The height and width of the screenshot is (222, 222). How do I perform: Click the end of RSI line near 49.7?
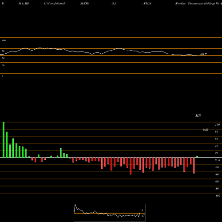coord(196,55)
